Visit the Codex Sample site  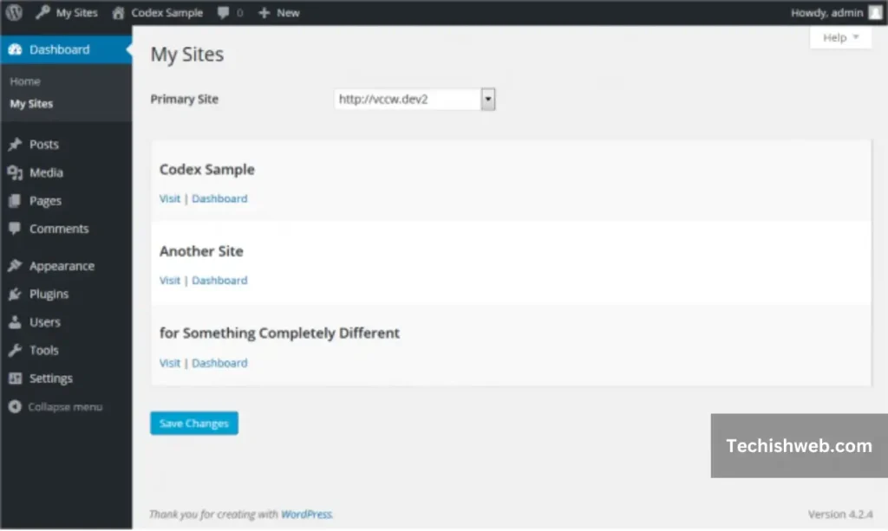click(x=169, y=198)
